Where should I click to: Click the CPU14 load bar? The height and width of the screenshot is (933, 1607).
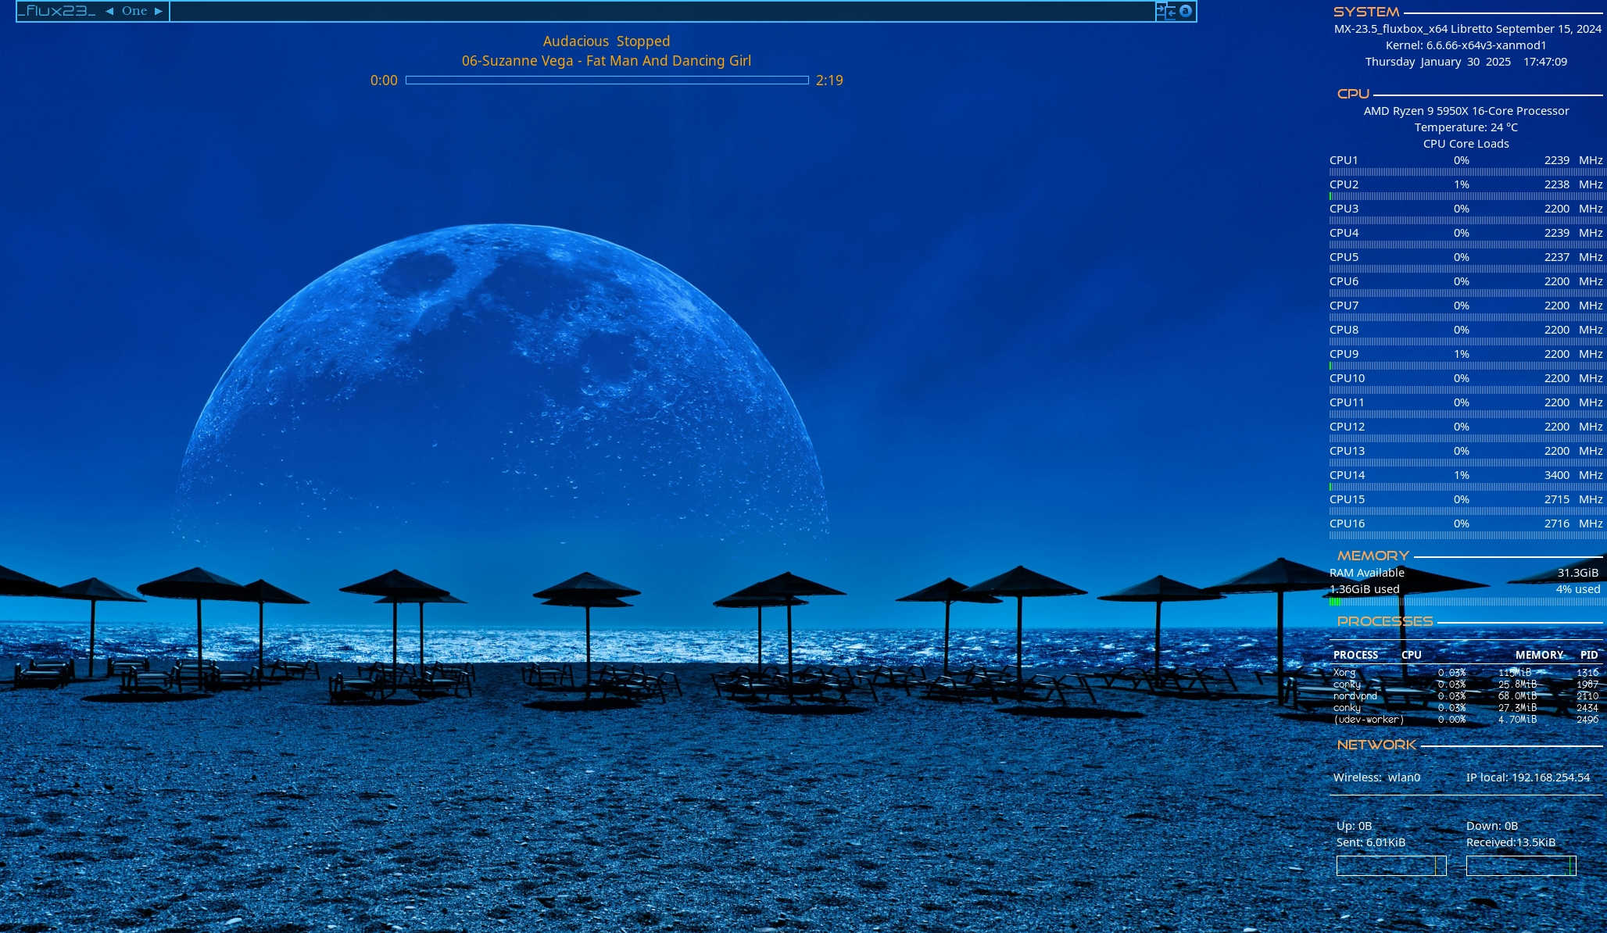(x=1466, y=487)
